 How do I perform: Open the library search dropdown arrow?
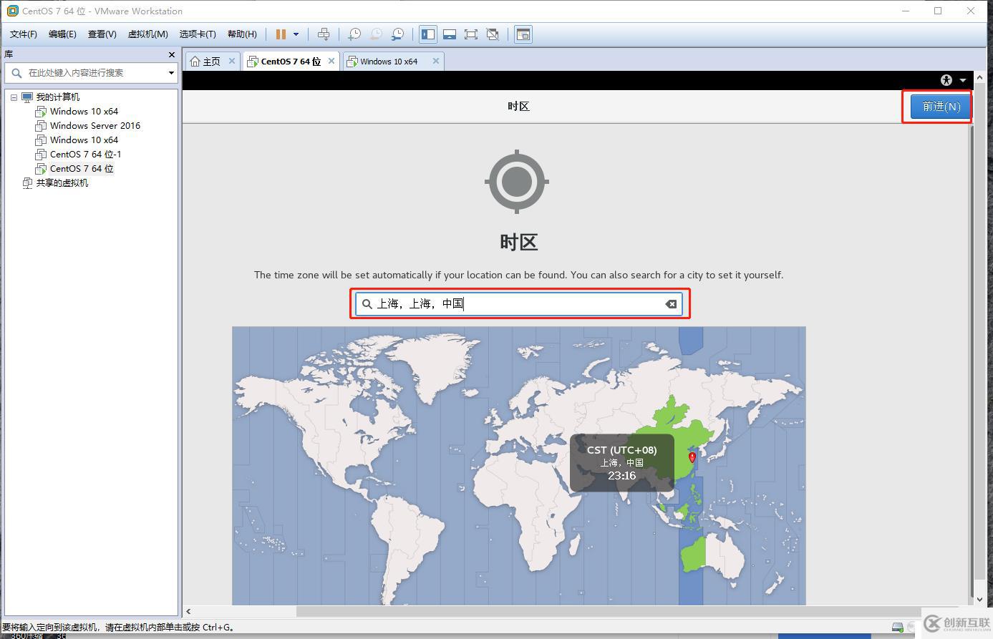pyautogui.click(x=171, y=73)
